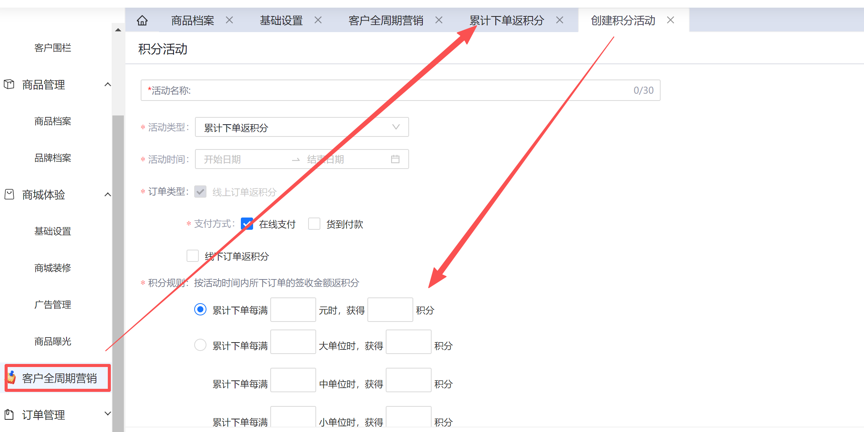Switch to the 客户全周期营销 tab
Viewport: 864px width, 432px height.
(x=385, y=20)
